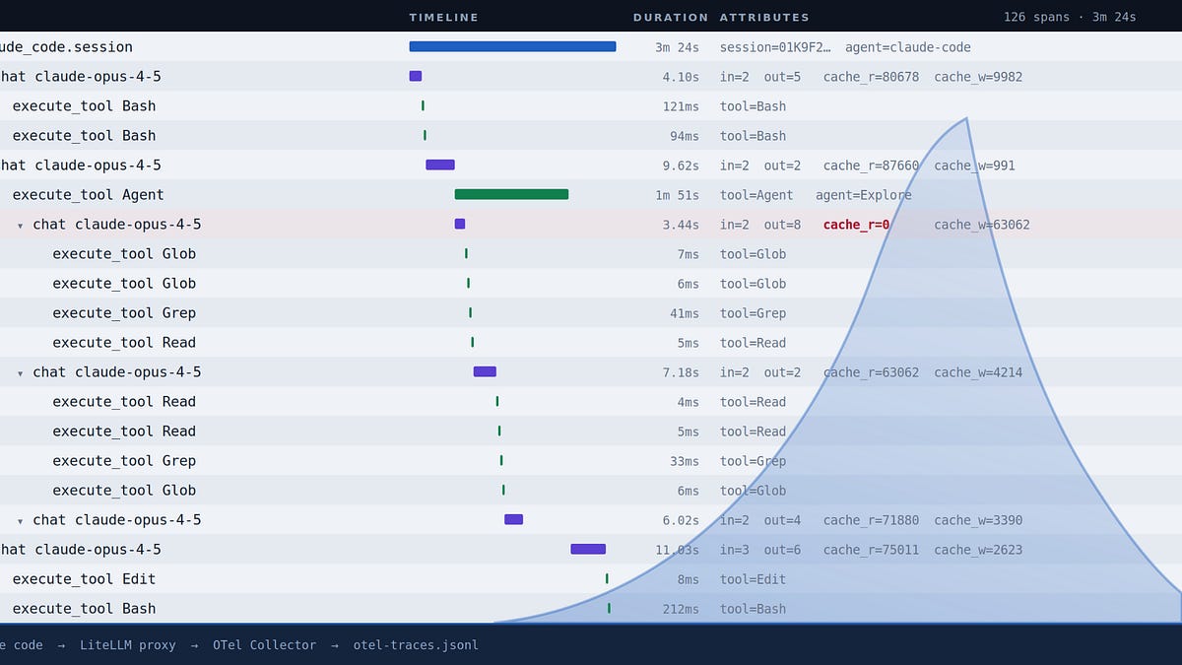Click the TIMELINE column header
Screen dimensions: 1182x665
point(443,18)
